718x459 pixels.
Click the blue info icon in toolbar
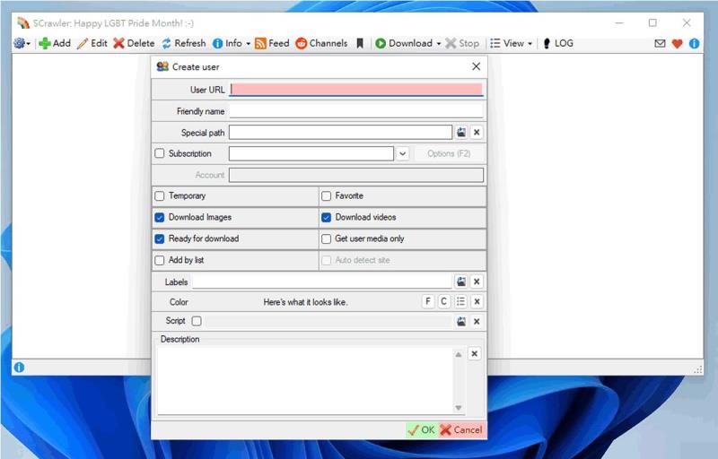(694, 43)
